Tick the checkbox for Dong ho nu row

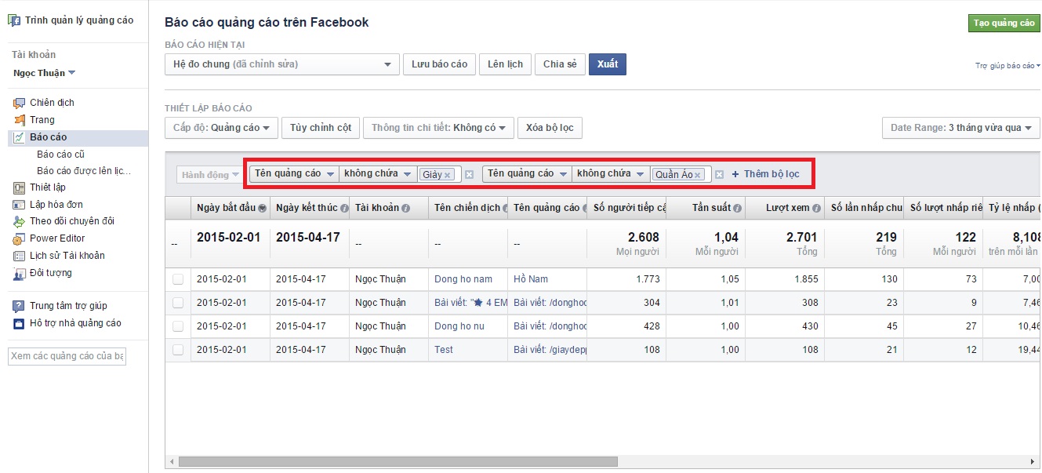click(178, 326)
